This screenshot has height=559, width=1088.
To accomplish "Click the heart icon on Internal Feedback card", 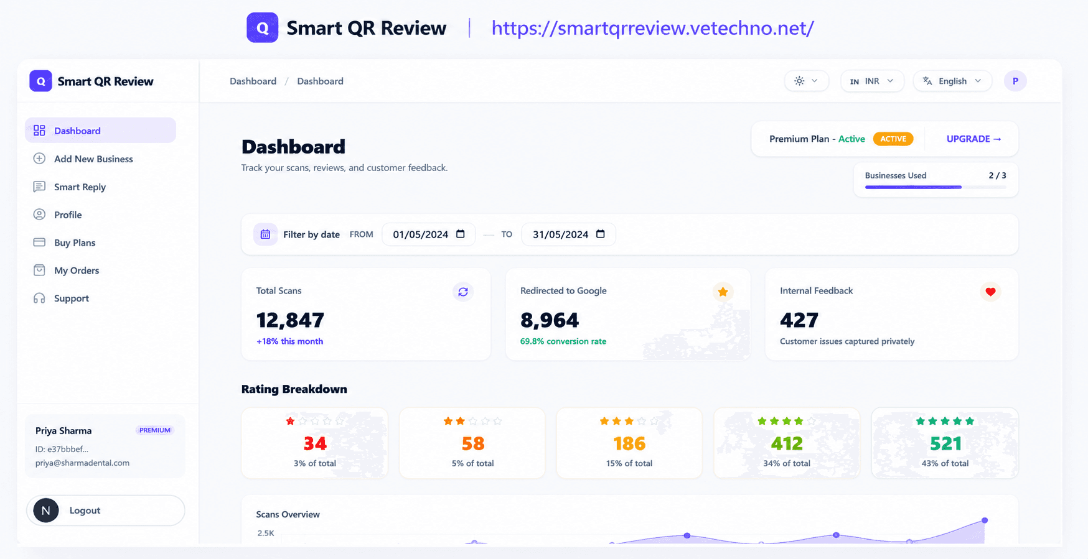I will [x=990, y=292].
